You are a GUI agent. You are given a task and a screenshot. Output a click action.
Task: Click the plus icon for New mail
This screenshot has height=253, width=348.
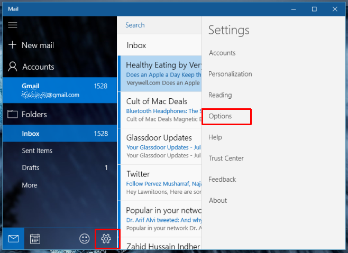12,45
